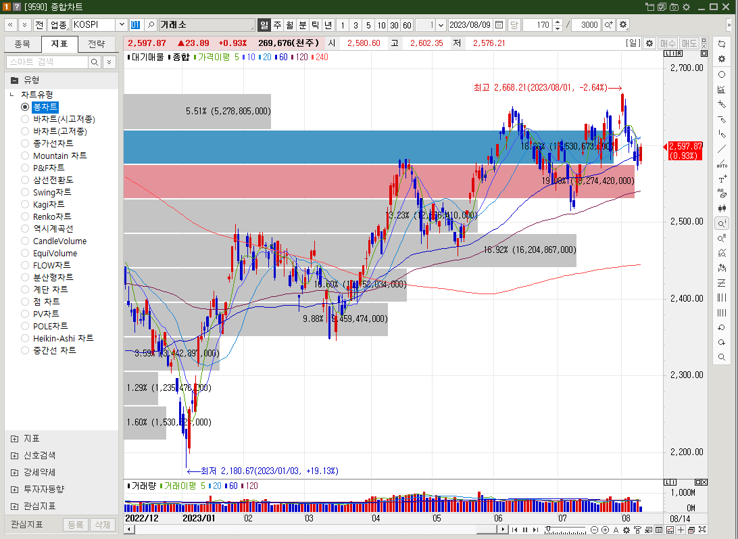738x539 pixels.
Task: Click the magnifier search icon beside KOSPI
Action: click(151, 25)
